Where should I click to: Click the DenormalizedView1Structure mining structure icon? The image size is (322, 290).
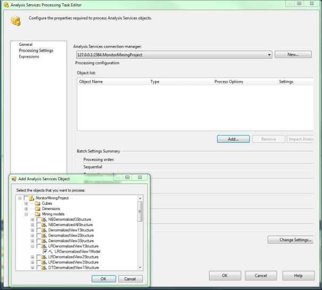(44, 230)
